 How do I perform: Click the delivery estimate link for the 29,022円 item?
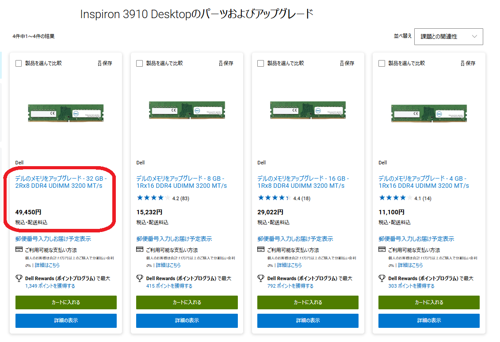295,239
